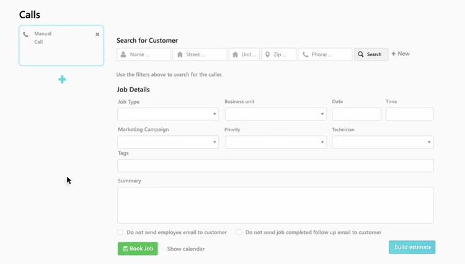The image size is (465, 264).
Task: Open the Marketing Campaign dropdown
Action: click(x=168, y=142)
